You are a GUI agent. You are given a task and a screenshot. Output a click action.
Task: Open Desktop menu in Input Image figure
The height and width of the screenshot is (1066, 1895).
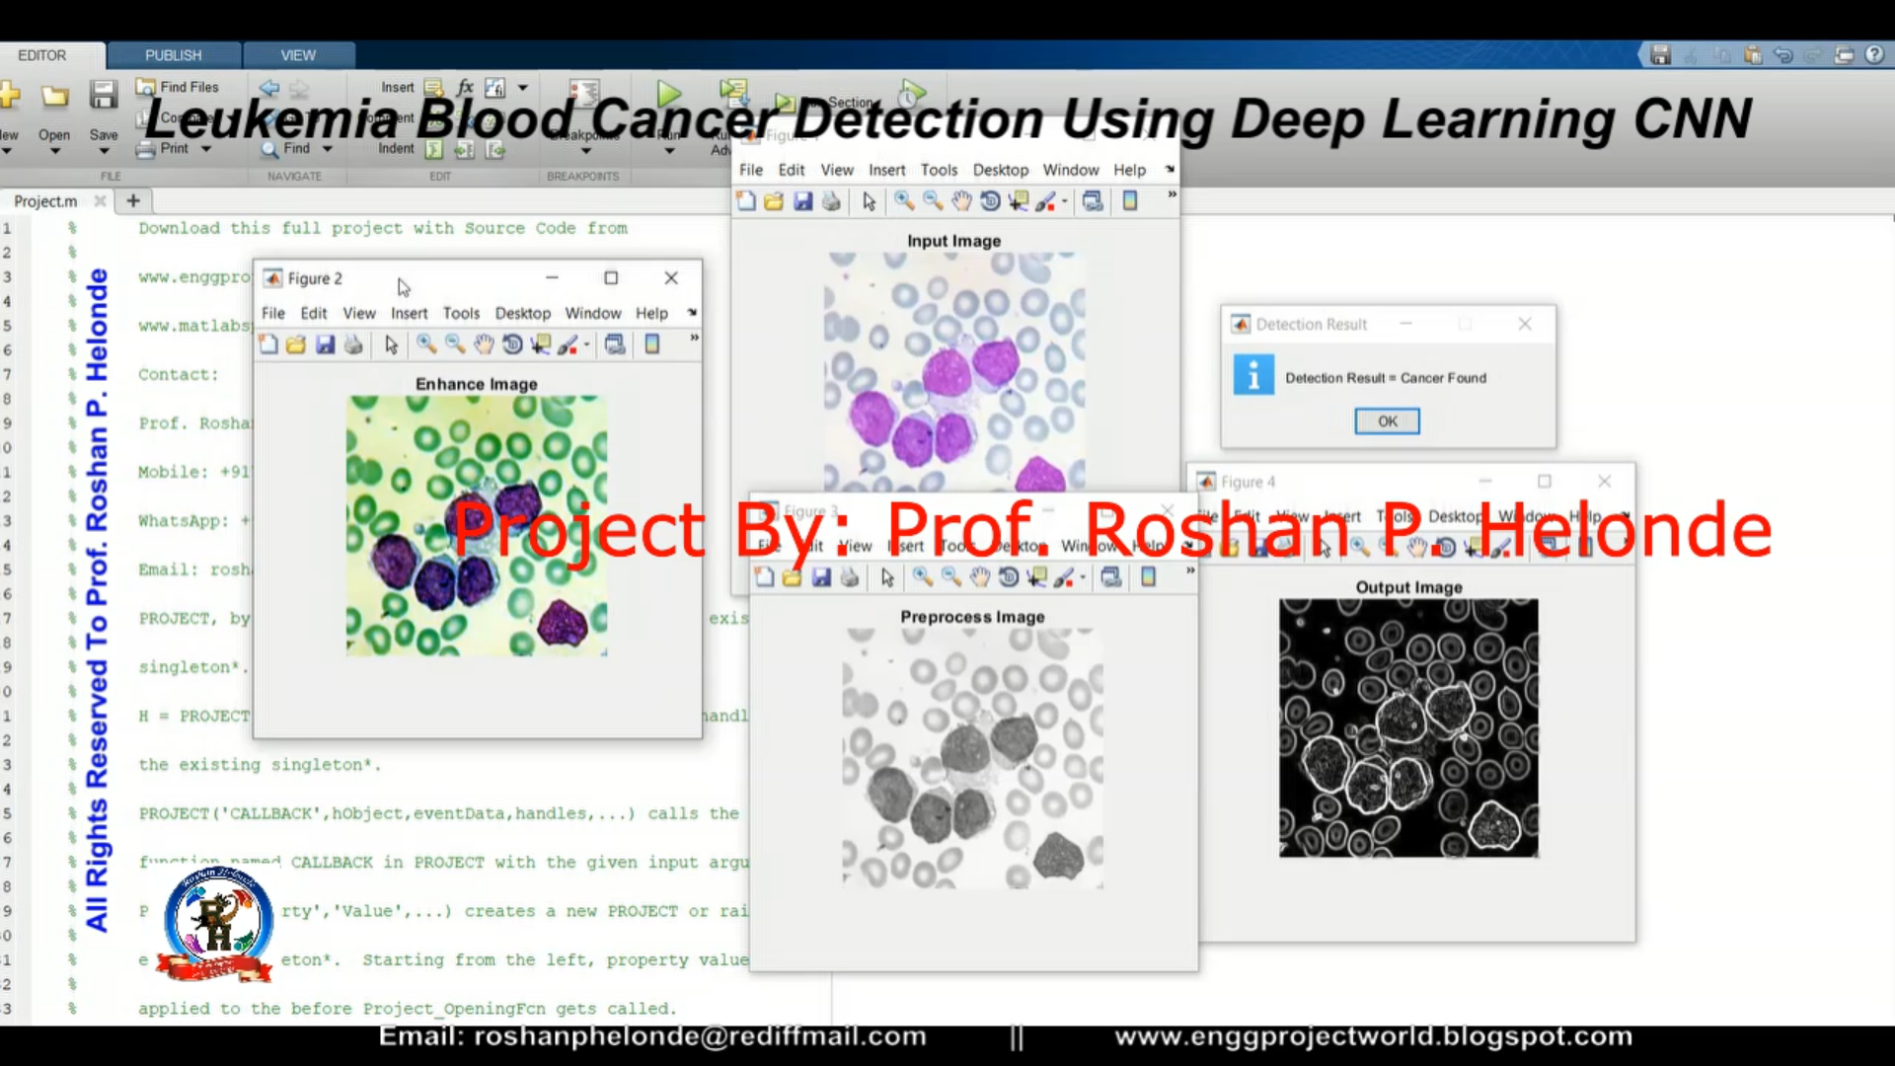tap(1000, 170)
